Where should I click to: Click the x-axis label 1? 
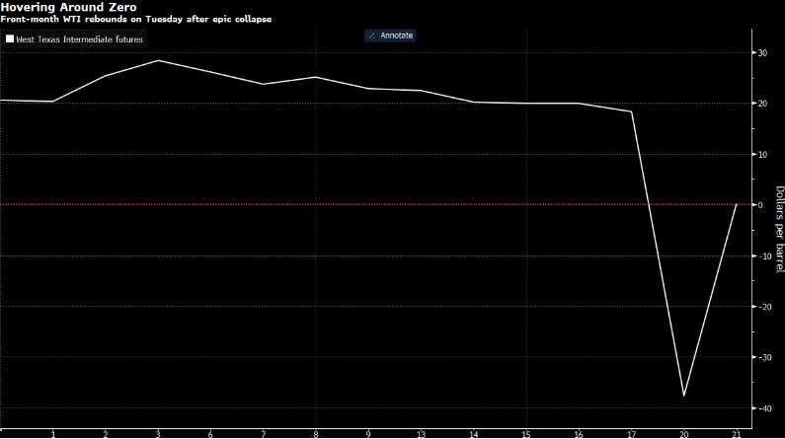pyautogui.click(x=53, y=434)
